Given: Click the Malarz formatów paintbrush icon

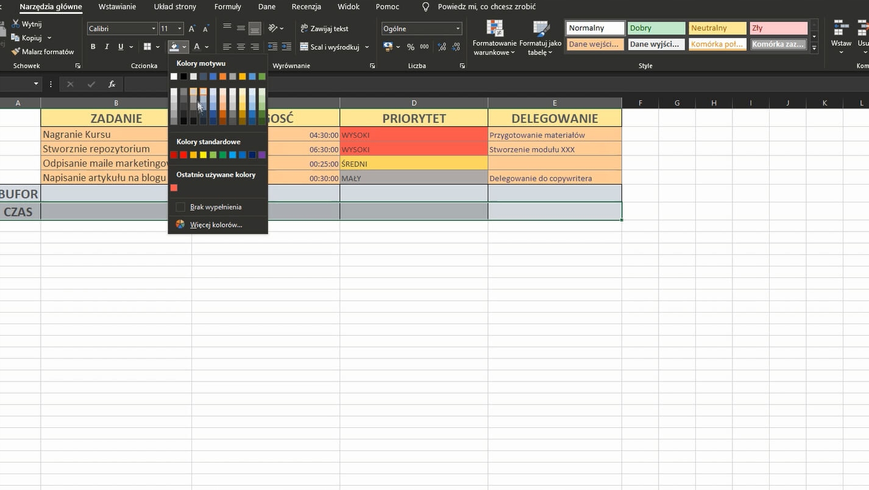Looking at the screenshot, I should click(16, 52).
